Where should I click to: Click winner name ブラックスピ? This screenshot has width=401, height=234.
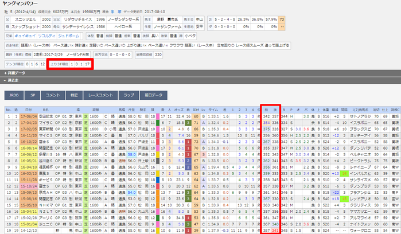pos(360,129)
